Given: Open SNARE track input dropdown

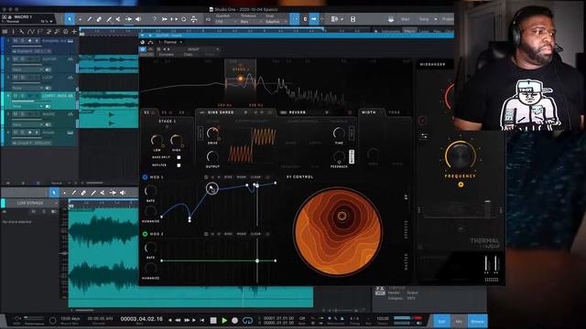Looking at the screenshot, I should point(27,124).
